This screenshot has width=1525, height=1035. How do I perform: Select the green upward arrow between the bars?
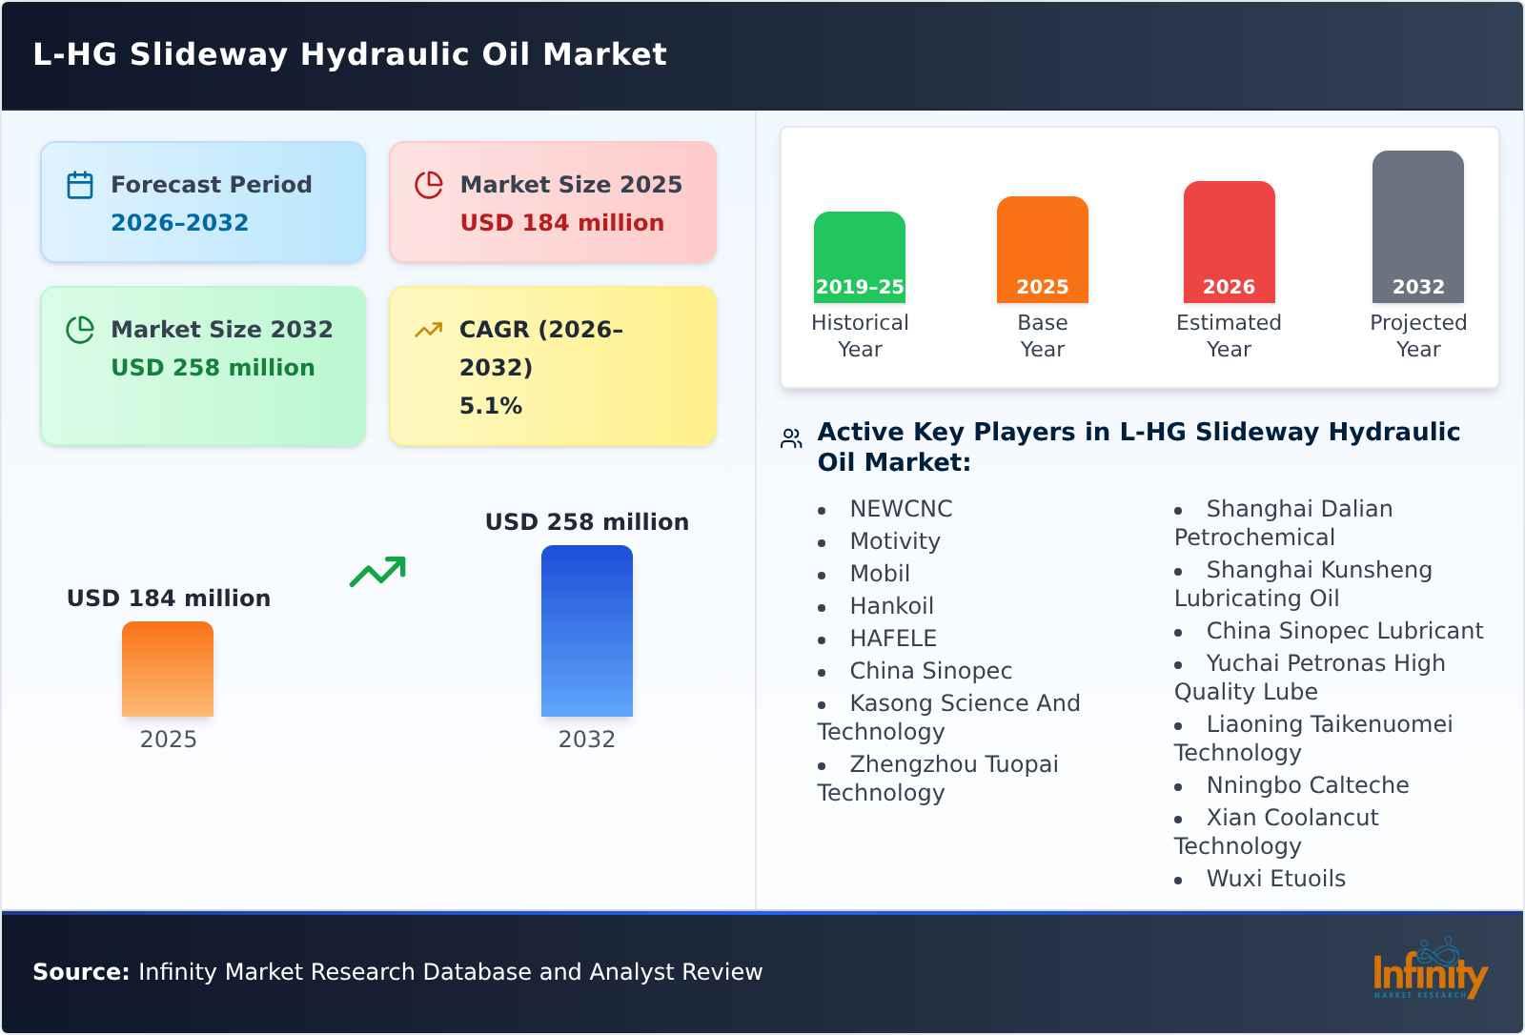(x=378, y=569)
